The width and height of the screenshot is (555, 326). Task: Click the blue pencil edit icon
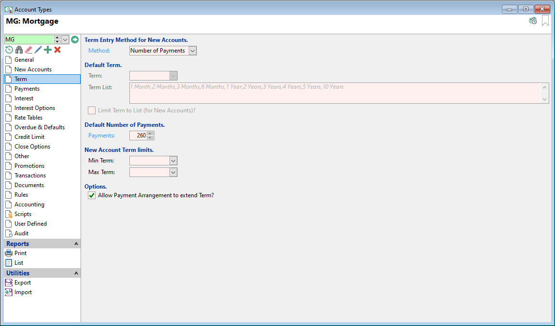(38, 50)
